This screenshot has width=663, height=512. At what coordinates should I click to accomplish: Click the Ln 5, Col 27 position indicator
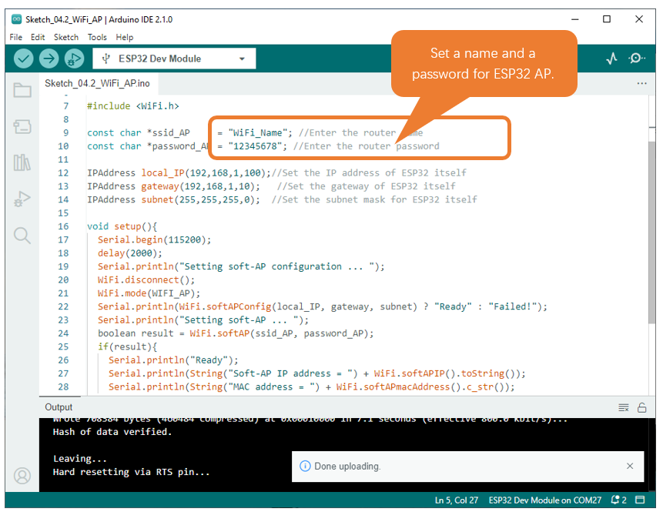click(456, 500)
